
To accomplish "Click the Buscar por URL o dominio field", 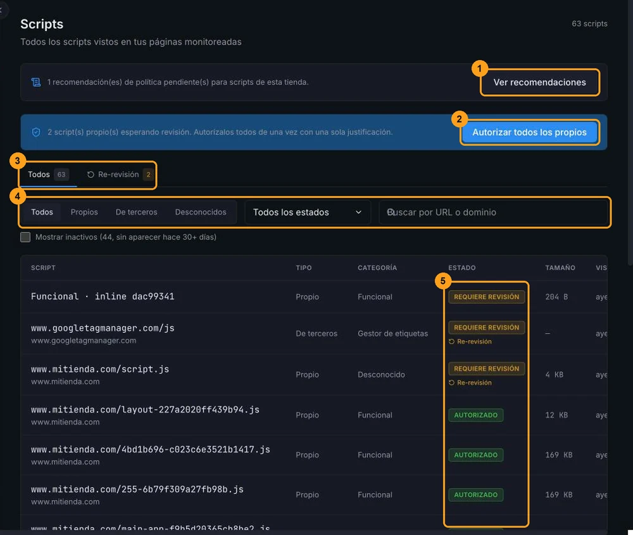I will click(x=493, y=212).
